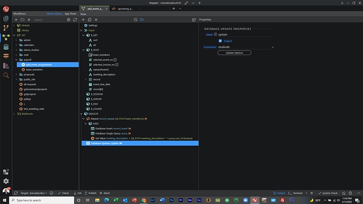This screenshot has width=363, height=204.
Task: Select the Set Value meeting_description step
Action: [x=142, y=138]
